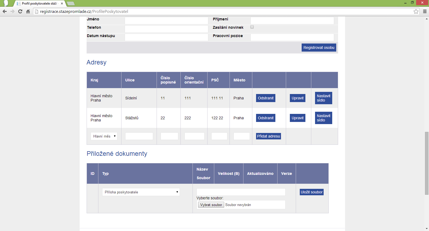This screenshot has width=429, height=231.
Task: Click the Pracovní pozice field
Action: coord(292,37)
